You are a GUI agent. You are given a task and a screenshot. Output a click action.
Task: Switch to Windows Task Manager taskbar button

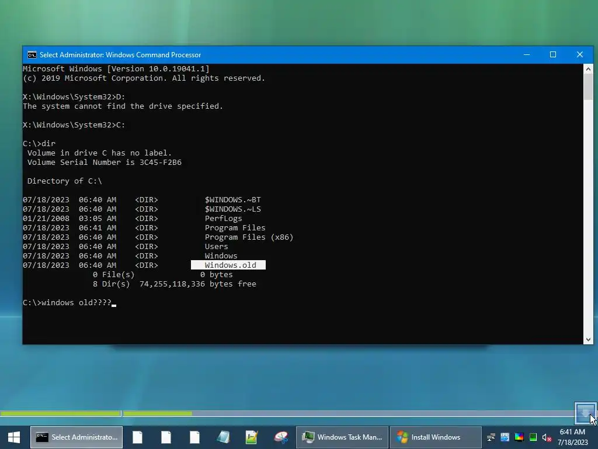click(x=342, y=437)
